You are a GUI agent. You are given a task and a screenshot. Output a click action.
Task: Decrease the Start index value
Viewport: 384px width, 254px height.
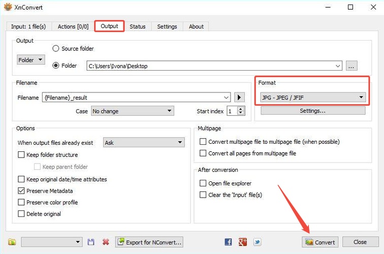point(241,113)
